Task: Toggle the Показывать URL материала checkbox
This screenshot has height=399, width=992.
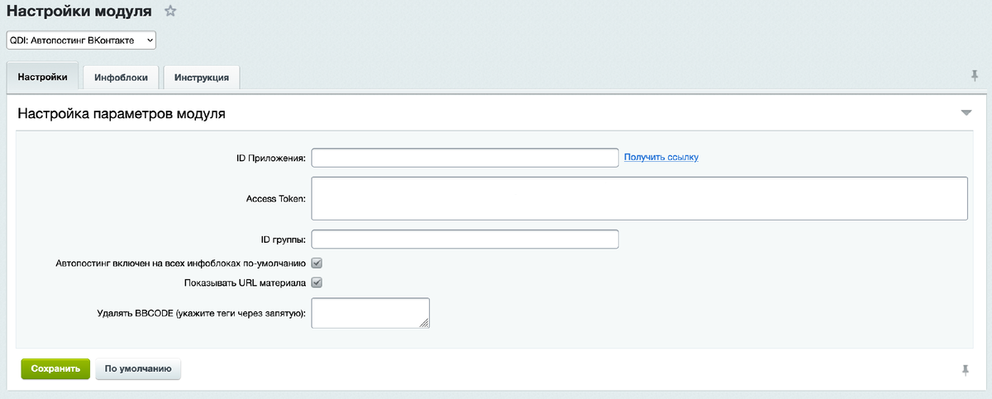Action: [x=316, y=283]
